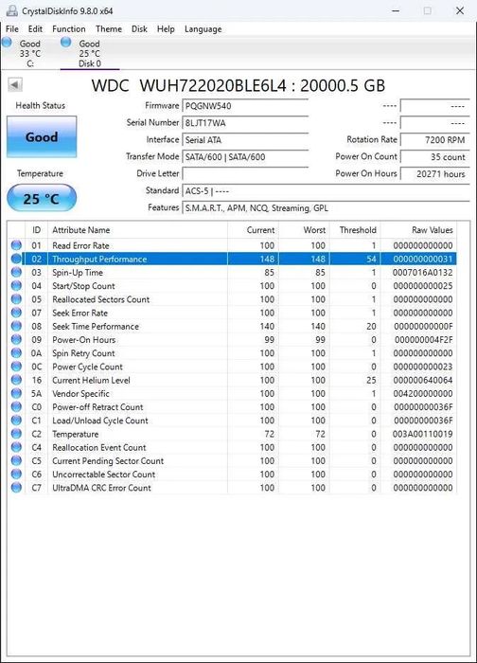Click raw value 000000640064
Screen dimensions: 477x663
[422, 380]
